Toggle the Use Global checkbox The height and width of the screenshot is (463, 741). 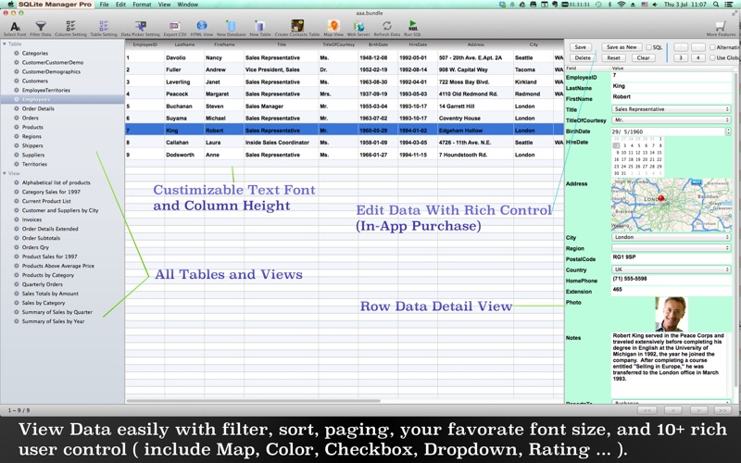(x=712, y=57)
